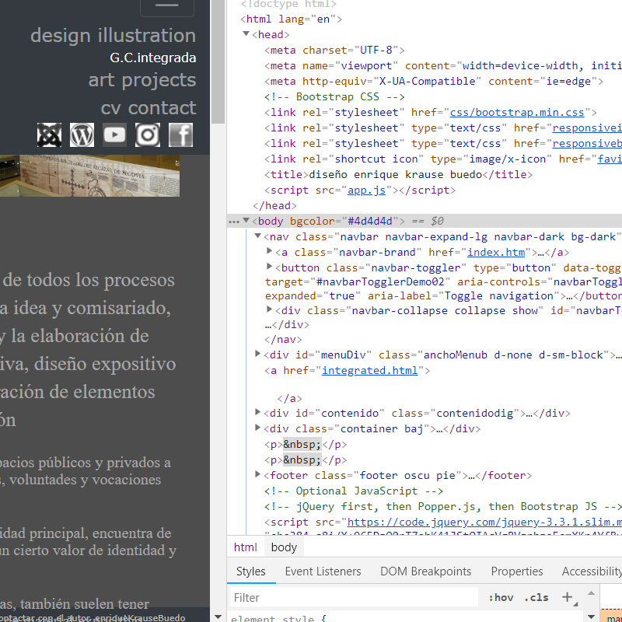The height and width of the screenshot is (622, 622).
Task: Collapse the head element node
Action: pyautogui.click(x=246, y=34)
